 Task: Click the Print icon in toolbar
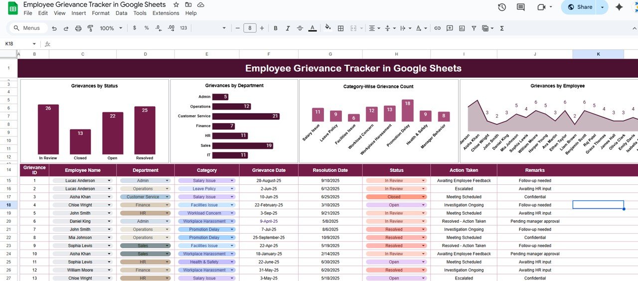tap(78, 28)
